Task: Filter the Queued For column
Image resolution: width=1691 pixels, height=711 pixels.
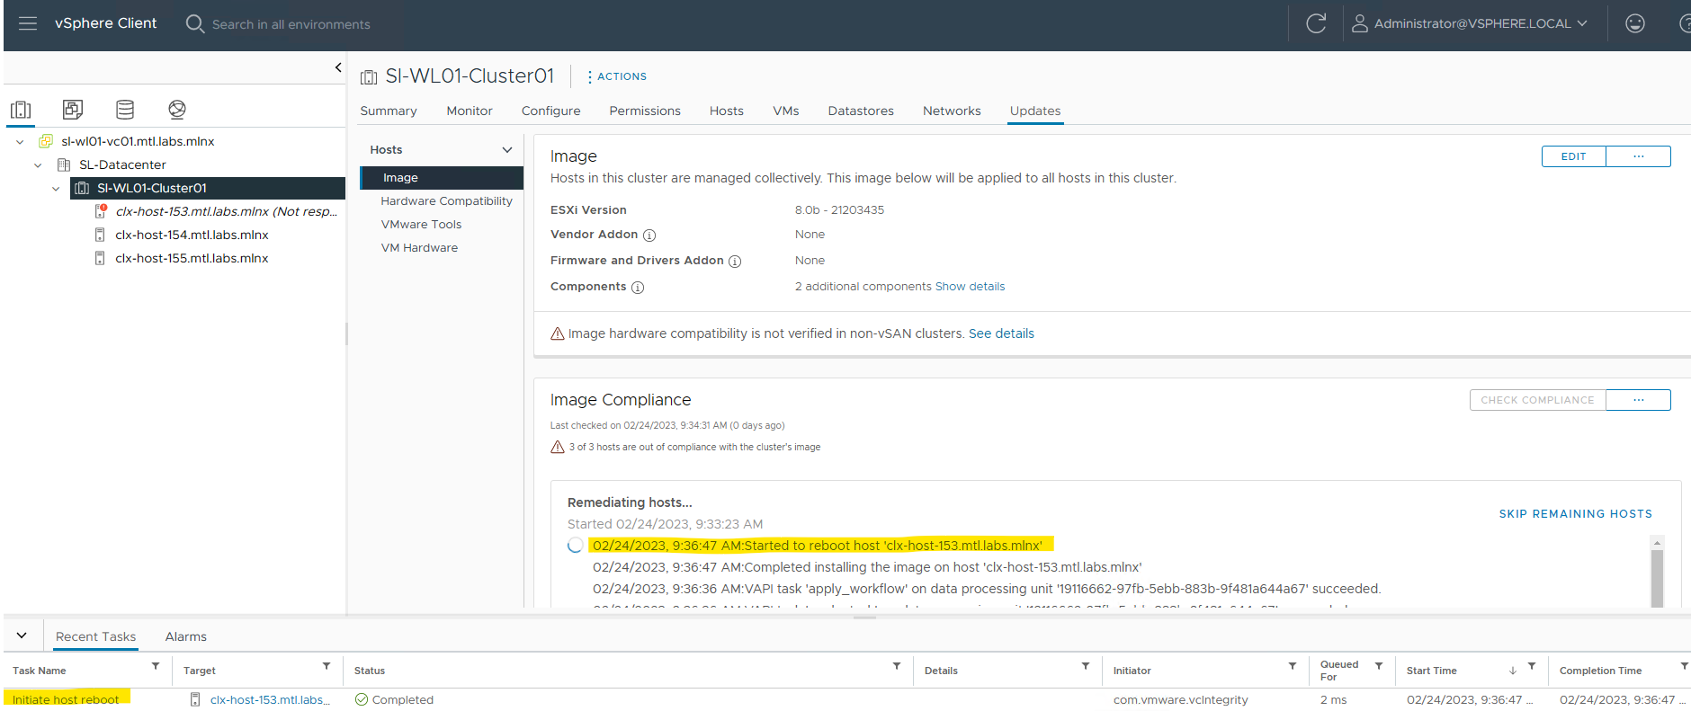Action: pyautogui.click(x=1379, y=666)
